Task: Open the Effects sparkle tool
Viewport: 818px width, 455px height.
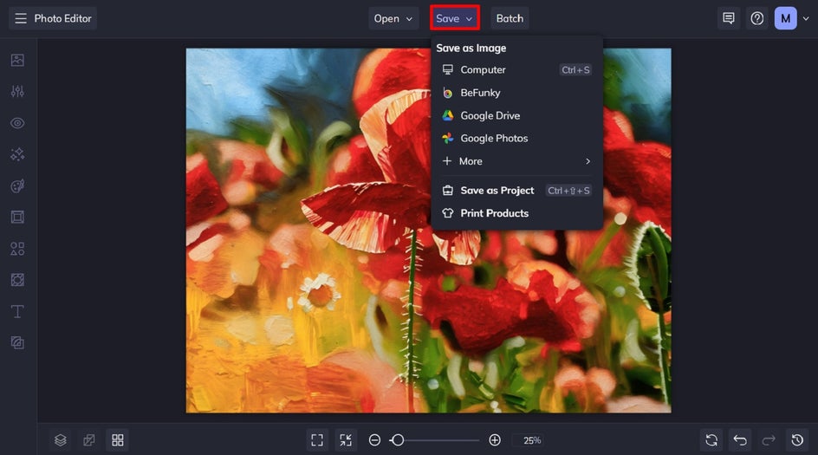Action: click(x=17, y=154)
